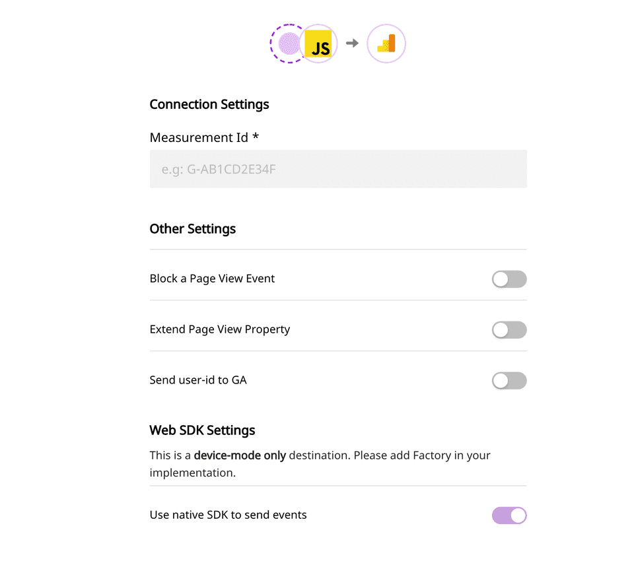
Task: Click the Send user-id to GA label
Action: [x=198, y=380]
